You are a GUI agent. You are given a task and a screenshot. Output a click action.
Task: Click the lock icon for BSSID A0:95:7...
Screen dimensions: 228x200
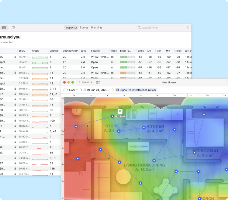click(15, 147)
